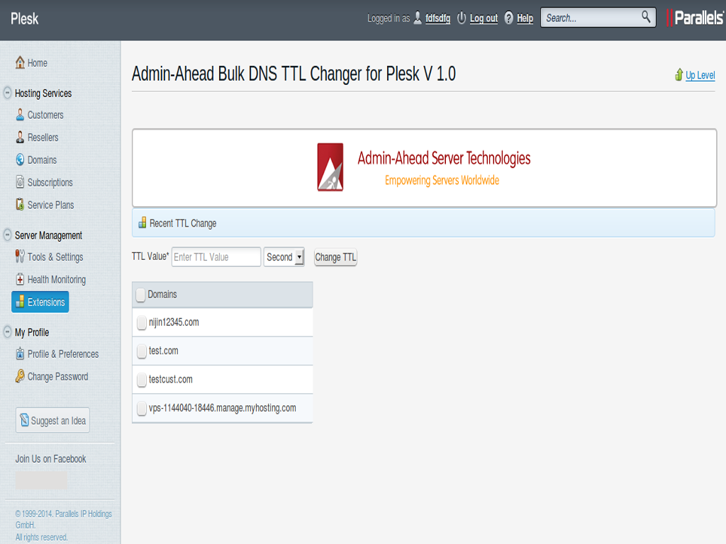
Task: Click the Suggest an Idea button
Action: (x=52, y=420)
